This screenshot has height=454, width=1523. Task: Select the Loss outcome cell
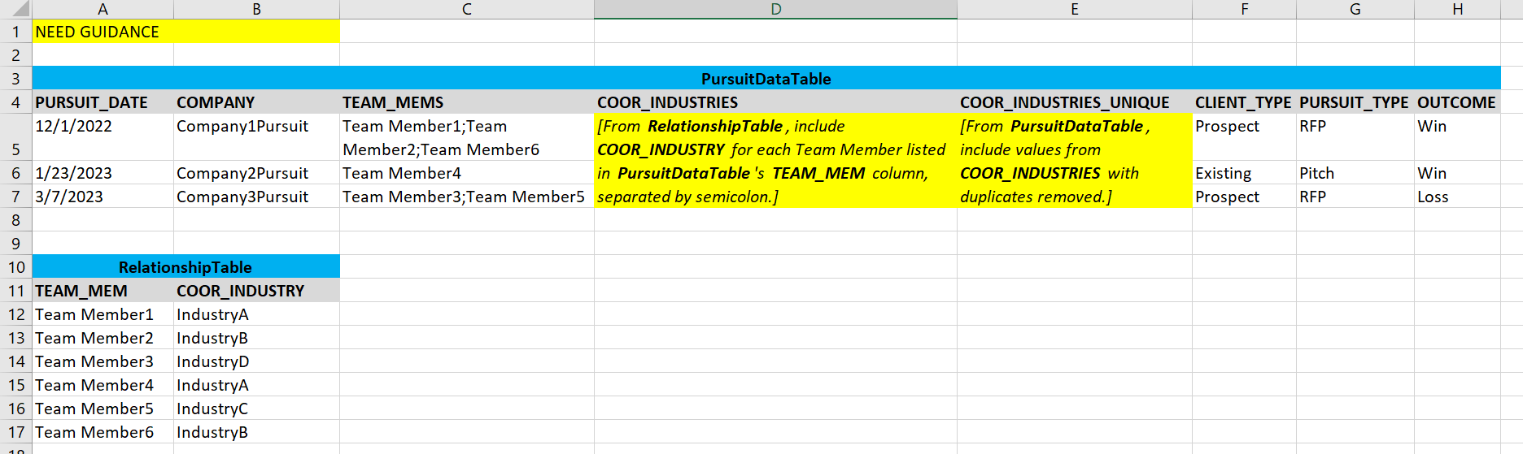(1457, 197)
